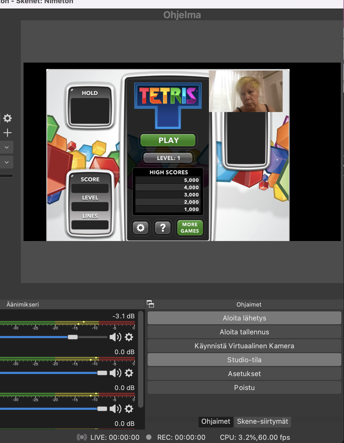Click the volume slider handle of first channel
344x443 pixels.
(x=73, y=337)
